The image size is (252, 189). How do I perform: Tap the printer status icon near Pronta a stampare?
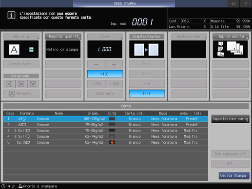tap(20, 186)
